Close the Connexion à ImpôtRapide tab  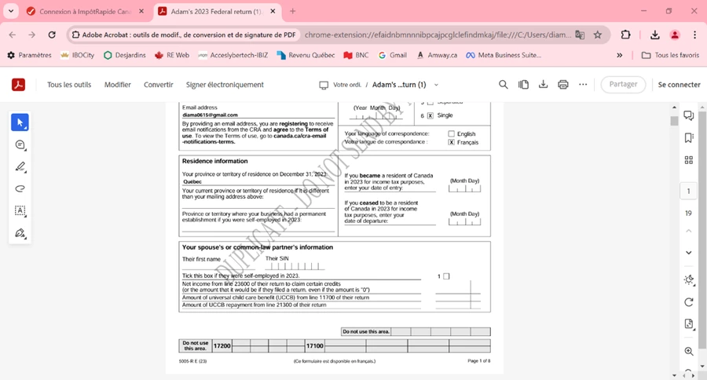click(x=141, y=12)
